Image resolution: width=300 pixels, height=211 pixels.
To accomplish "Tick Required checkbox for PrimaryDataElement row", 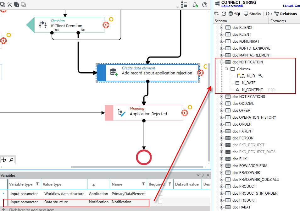I will (x=160, y=194).
